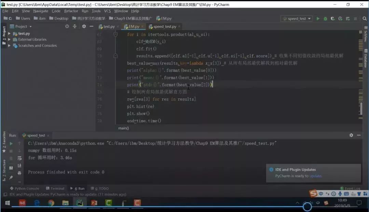Open the speed_test run configuration dropdown
Image resolution: width=369 pixels, height=212 pixels.
(x=297, y=18)
